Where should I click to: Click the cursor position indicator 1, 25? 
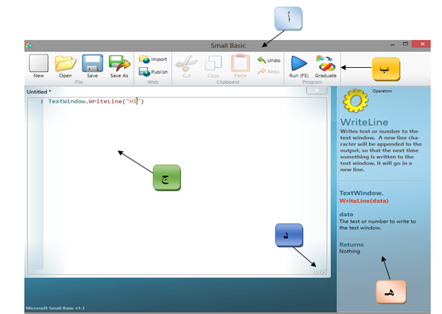click(320, 272)
